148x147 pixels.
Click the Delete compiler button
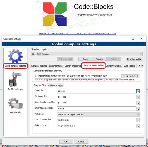pos(114,59)
